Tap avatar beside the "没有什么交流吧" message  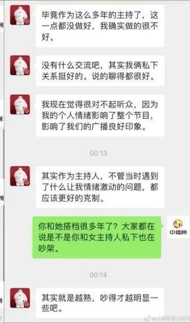(x=20, y=65)
